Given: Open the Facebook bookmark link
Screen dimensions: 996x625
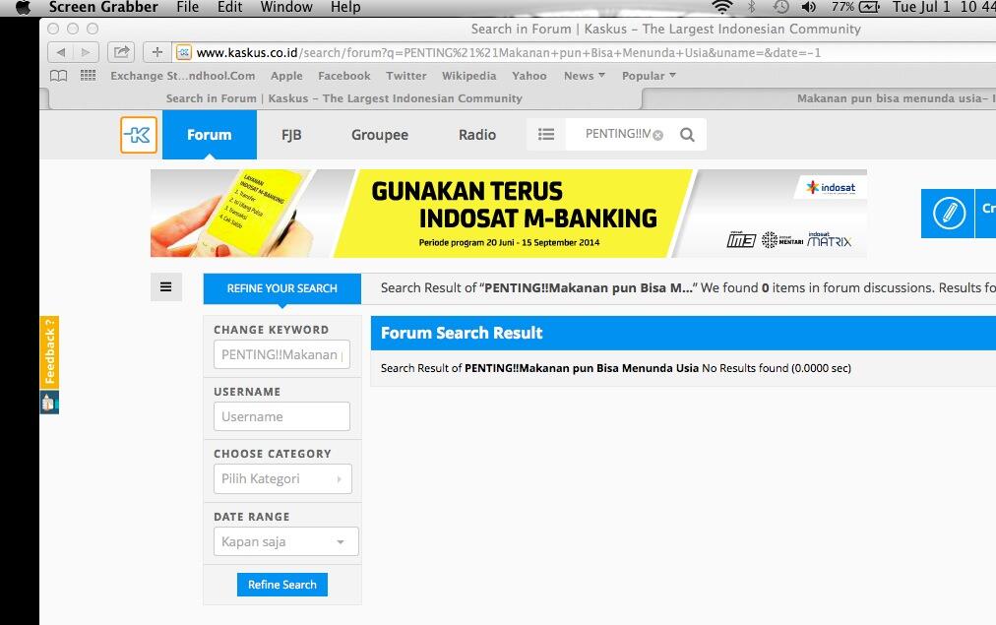Looking at the screenshot, I should point(344,76).
